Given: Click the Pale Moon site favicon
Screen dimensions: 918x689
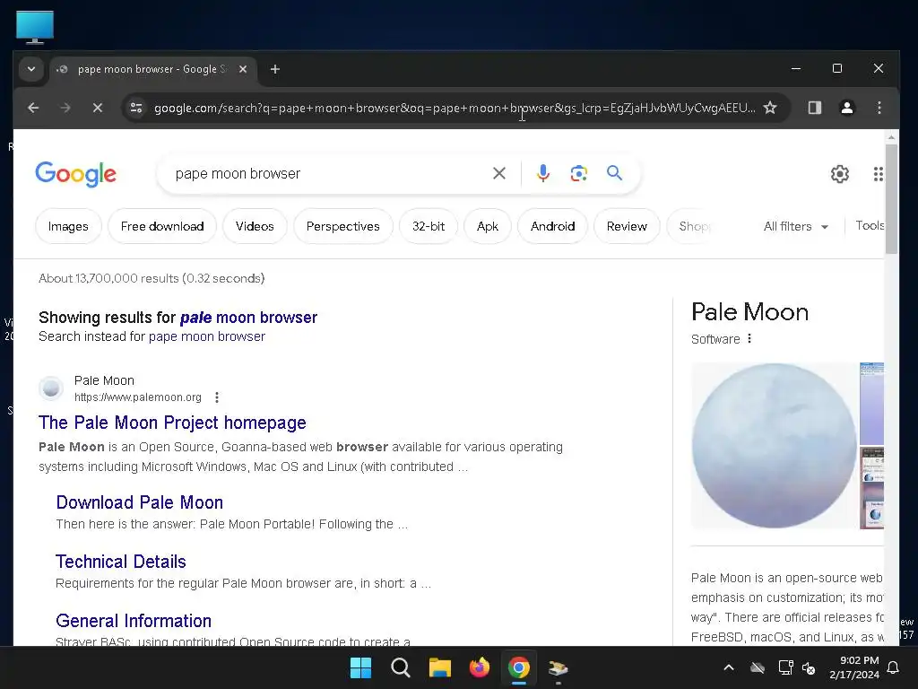Looking at the screenshot, I should tap(51, 388).
